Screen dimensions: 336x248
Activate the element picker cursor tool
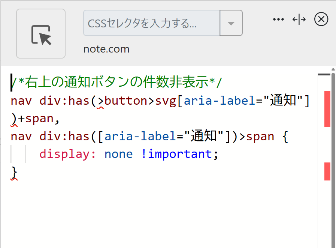click(x=41, y=34)
